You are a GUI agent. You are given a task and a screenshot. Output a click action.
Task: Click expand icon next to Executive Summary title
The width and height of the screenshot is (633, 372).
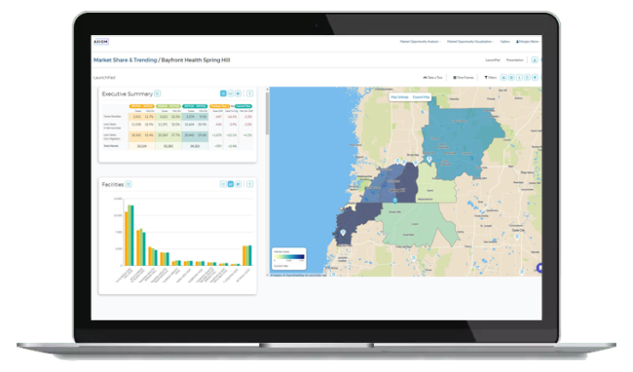click(x=158, y=93)
